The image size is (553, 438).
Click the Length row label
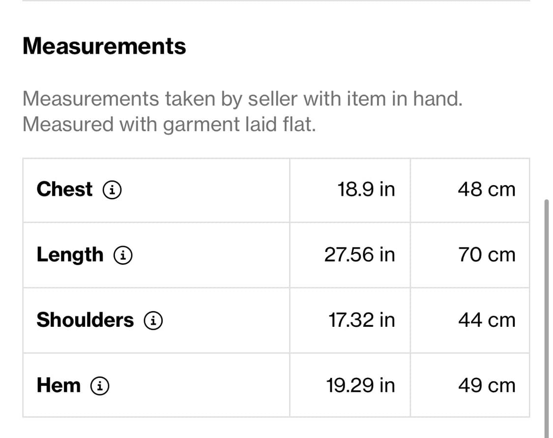pos(70,254)
